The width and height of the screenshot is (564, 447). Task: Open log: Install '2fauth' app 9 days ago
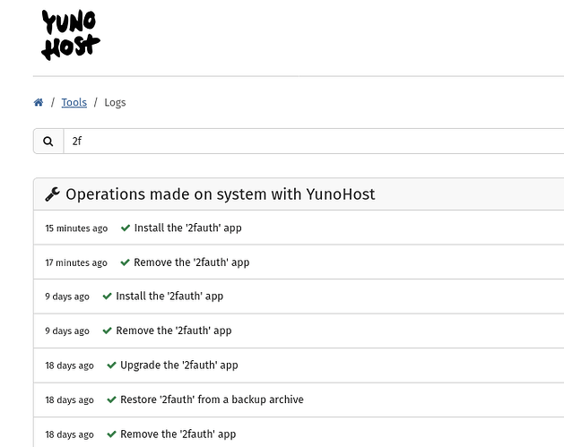(x=299, y=297)
